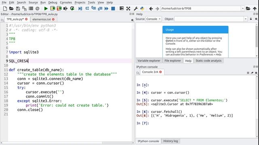The image size is (259, 145).
Task: Click the Object input field in Help pane
Action: (x=209, y=19)
